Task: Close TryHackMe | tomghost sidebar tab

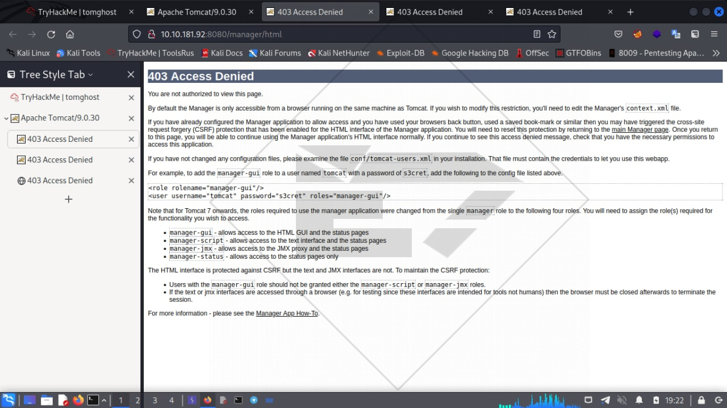Action: [x=131, y=98]
